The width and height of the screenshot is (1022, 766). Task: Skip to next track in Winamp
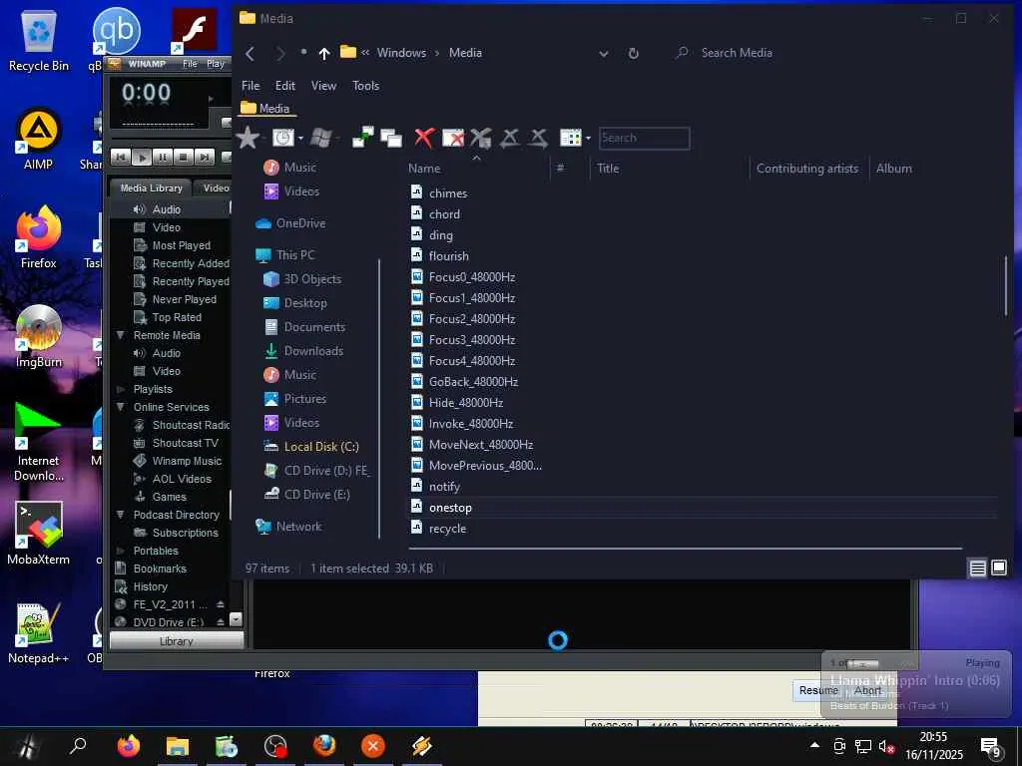pos(204,157)
